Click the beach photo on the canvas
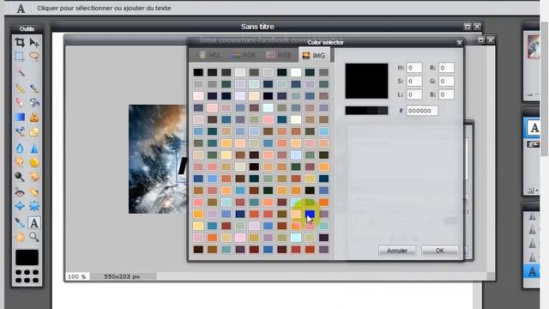The height and width of the screenshot is (309, 549). [158, 159]
